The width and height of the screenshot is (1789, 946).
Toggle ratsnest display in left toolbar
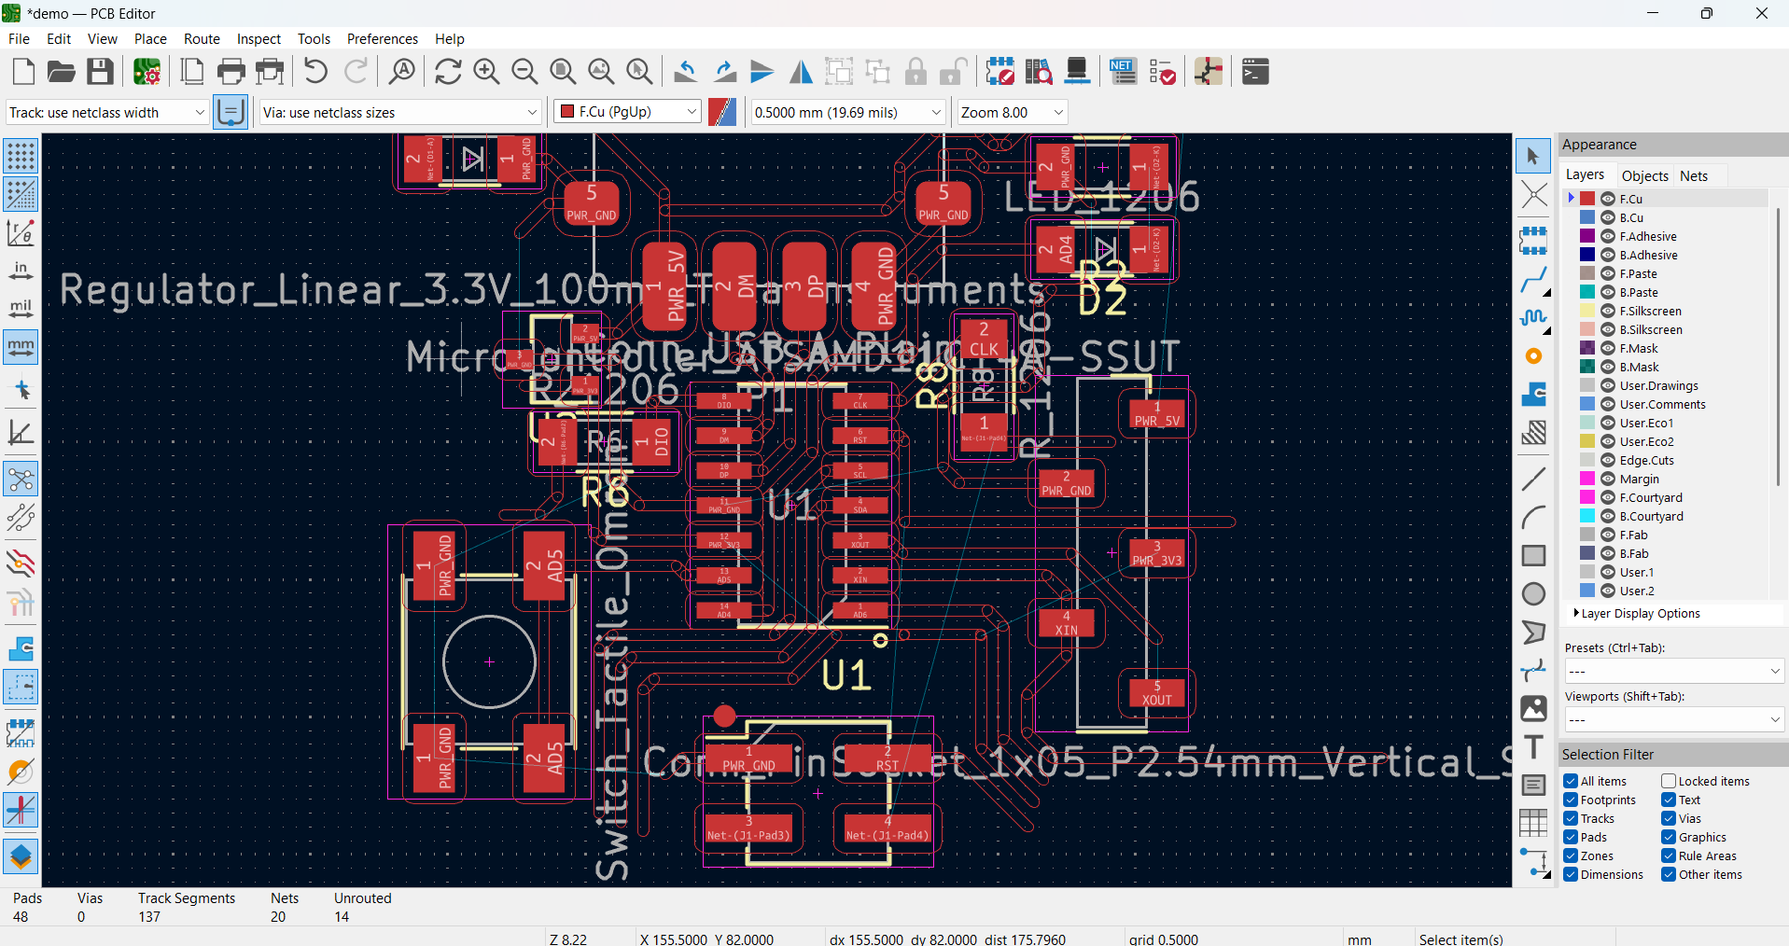[21, 480]
